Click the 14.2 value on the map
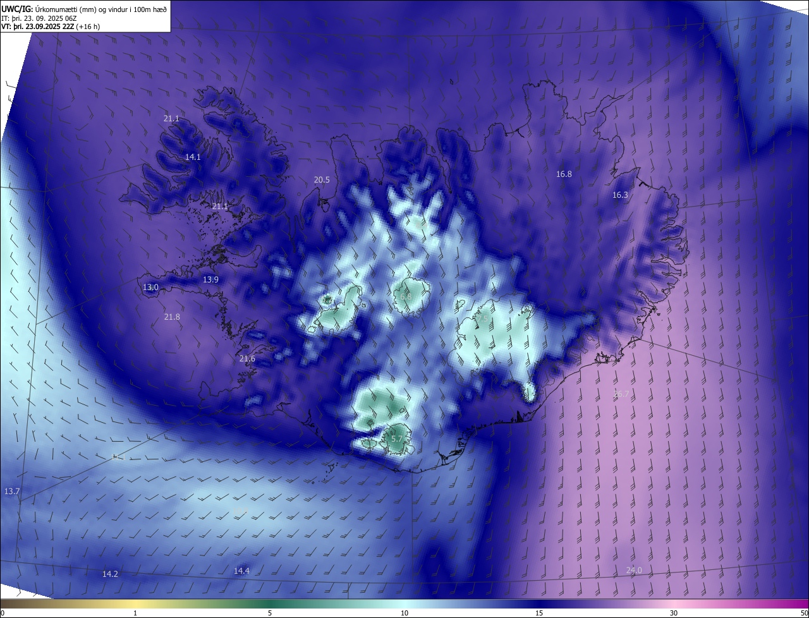Viewport: 809px width, 618px height. [110, 574]
